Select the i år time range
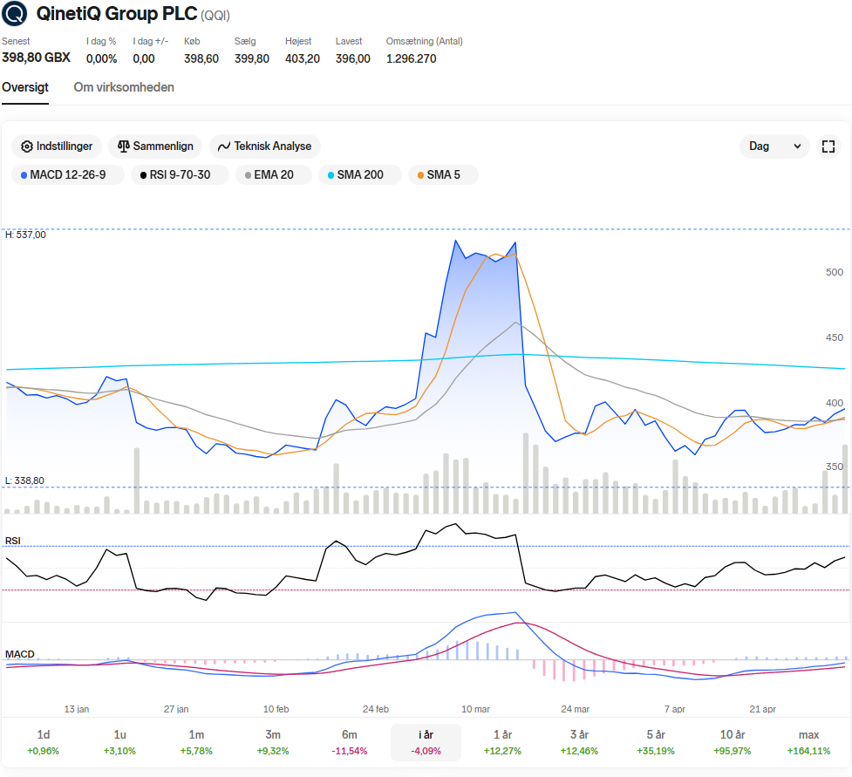The width and height of the screenshot is (852, 777). (x=426, y=742)
